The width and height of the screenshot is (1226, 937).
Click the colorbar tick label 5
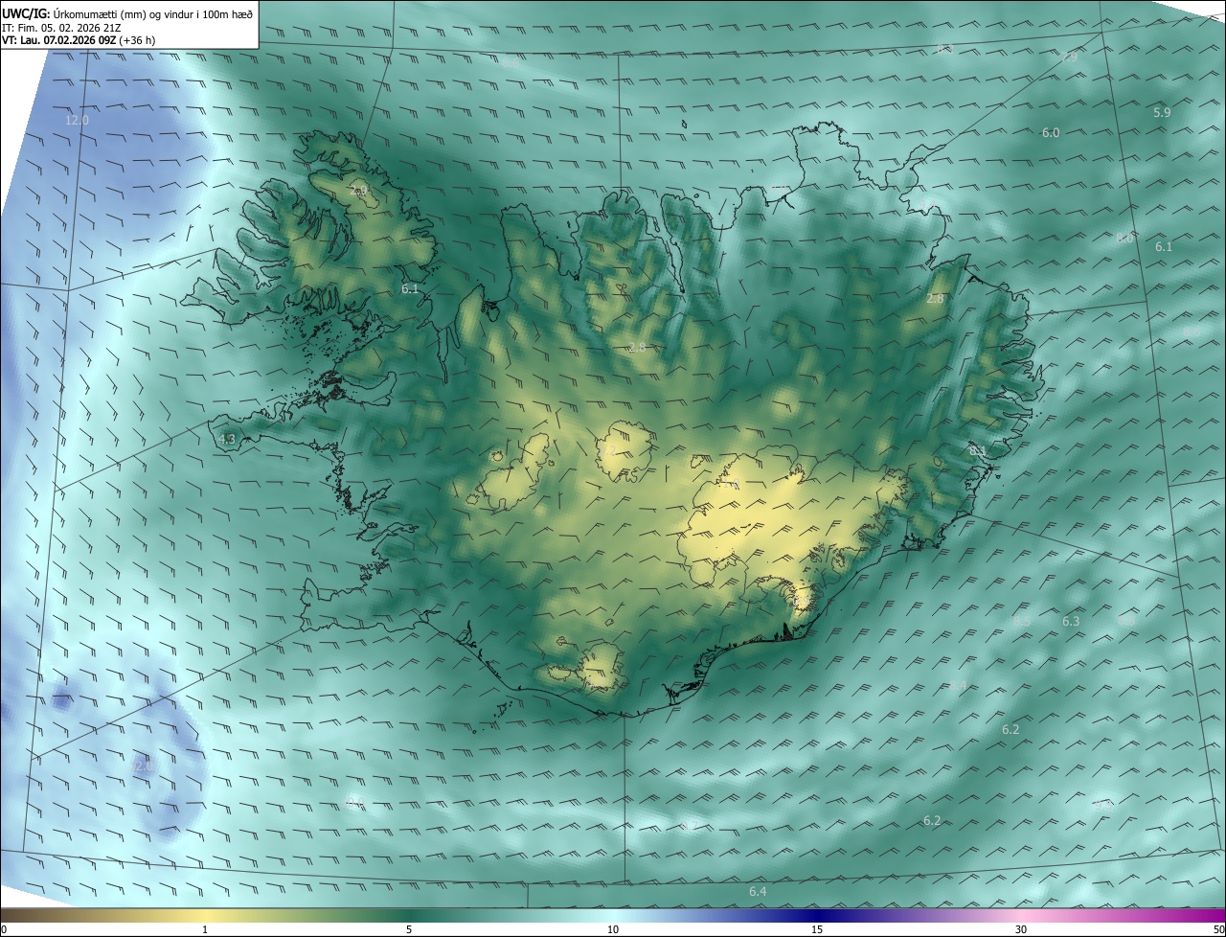click(409, 929)
